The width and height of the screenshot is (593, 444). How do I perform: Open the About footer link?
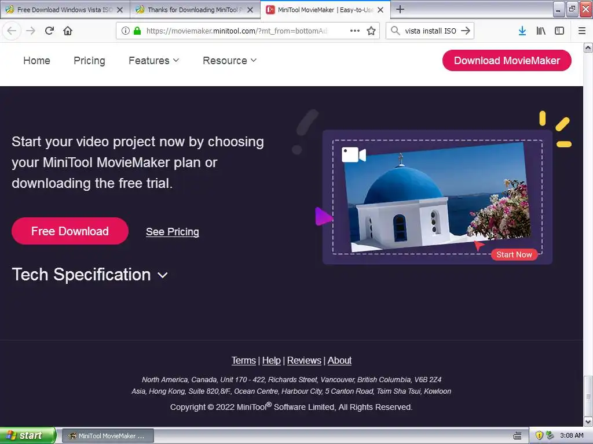[339, 361]
